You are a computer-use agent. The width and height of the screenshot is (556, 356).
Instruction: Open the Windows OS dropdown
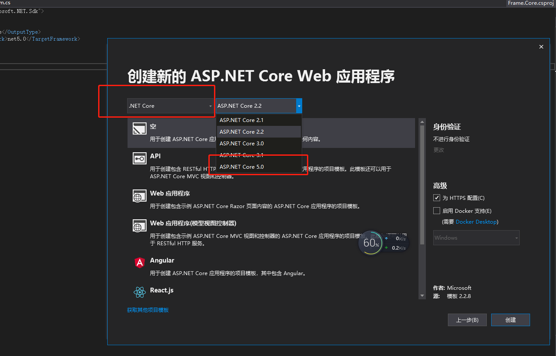[476, 237]
